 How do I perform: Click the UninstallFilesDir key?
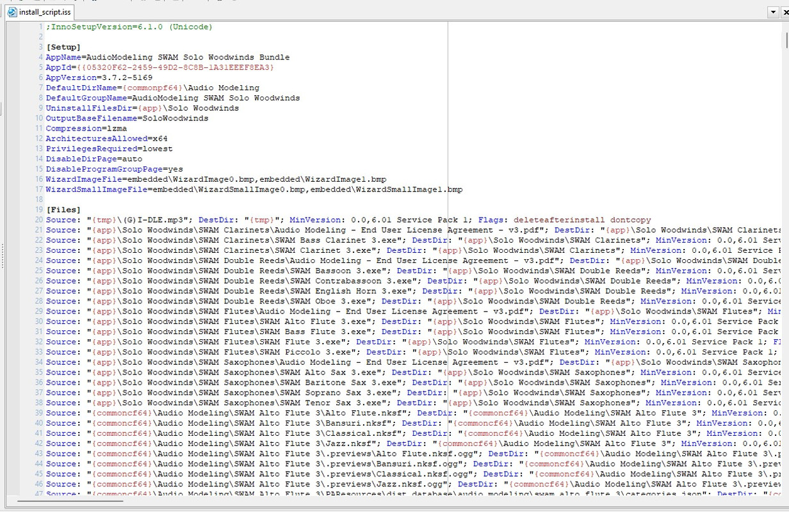click(89, 109)
